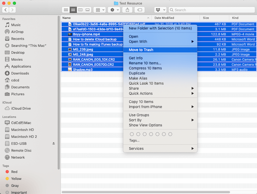Image resolution: width=257 pixels, height=194 pixels.
Task: Select Macintosh HD under Locations
Action: (x=19, y=130)
